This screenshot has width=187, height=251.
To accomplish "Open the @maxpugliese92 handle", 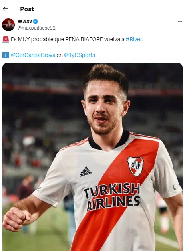I will [x=36, y=28].
